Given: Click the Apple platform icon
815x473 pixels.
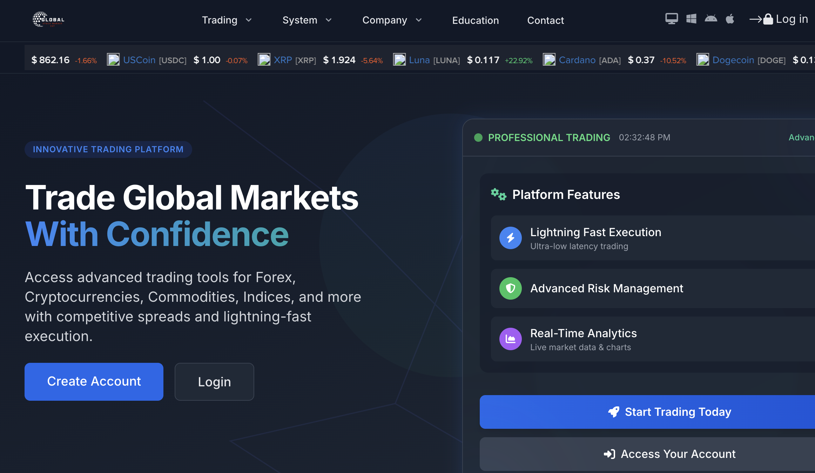Looking at the screenshot, I should pyautogui.click(x=730, y=19).
